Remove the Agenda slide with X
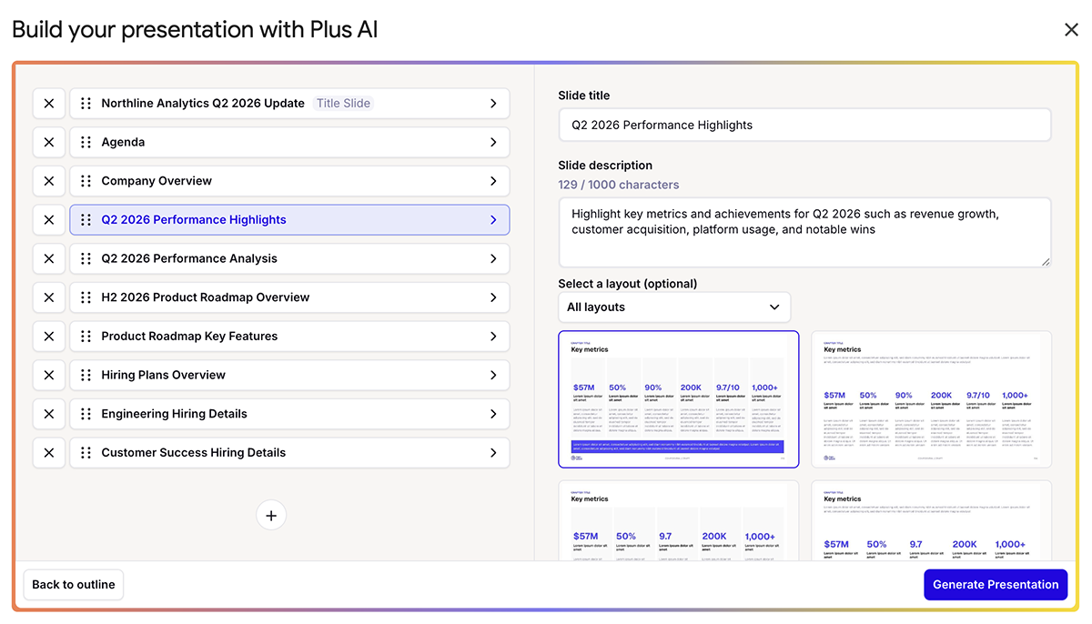Screen dimensions: 1092x624 pos(49,143)
